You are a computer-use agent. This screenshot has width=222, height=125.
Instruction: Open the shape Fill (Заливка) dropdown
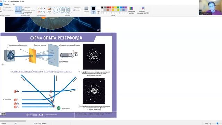[x=77, y=10]
